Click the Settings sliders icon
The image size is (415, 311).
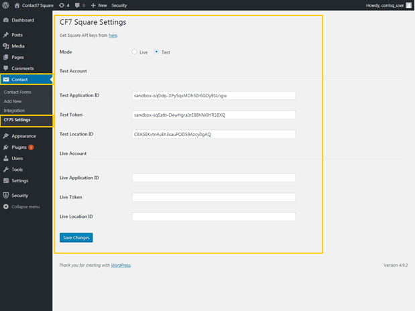[x=6, y=180]
